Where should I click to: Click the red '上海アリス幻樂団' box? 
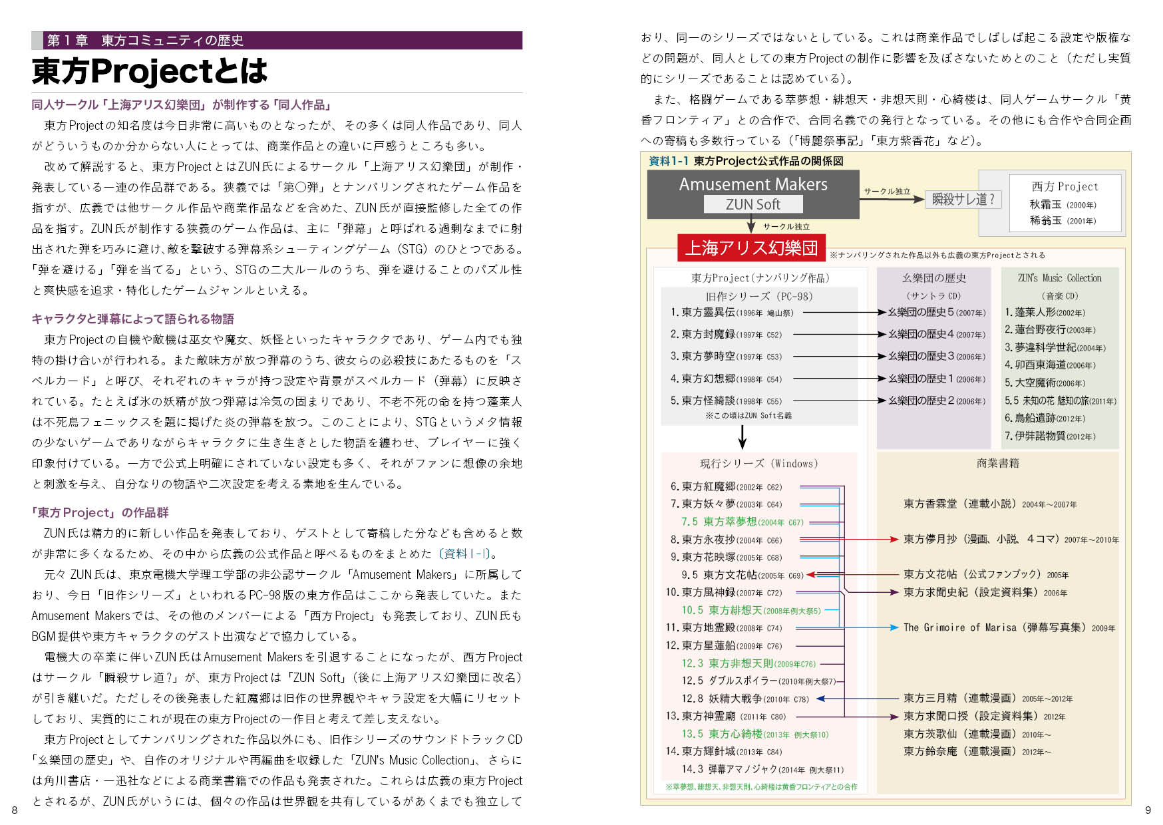[751, 247]
